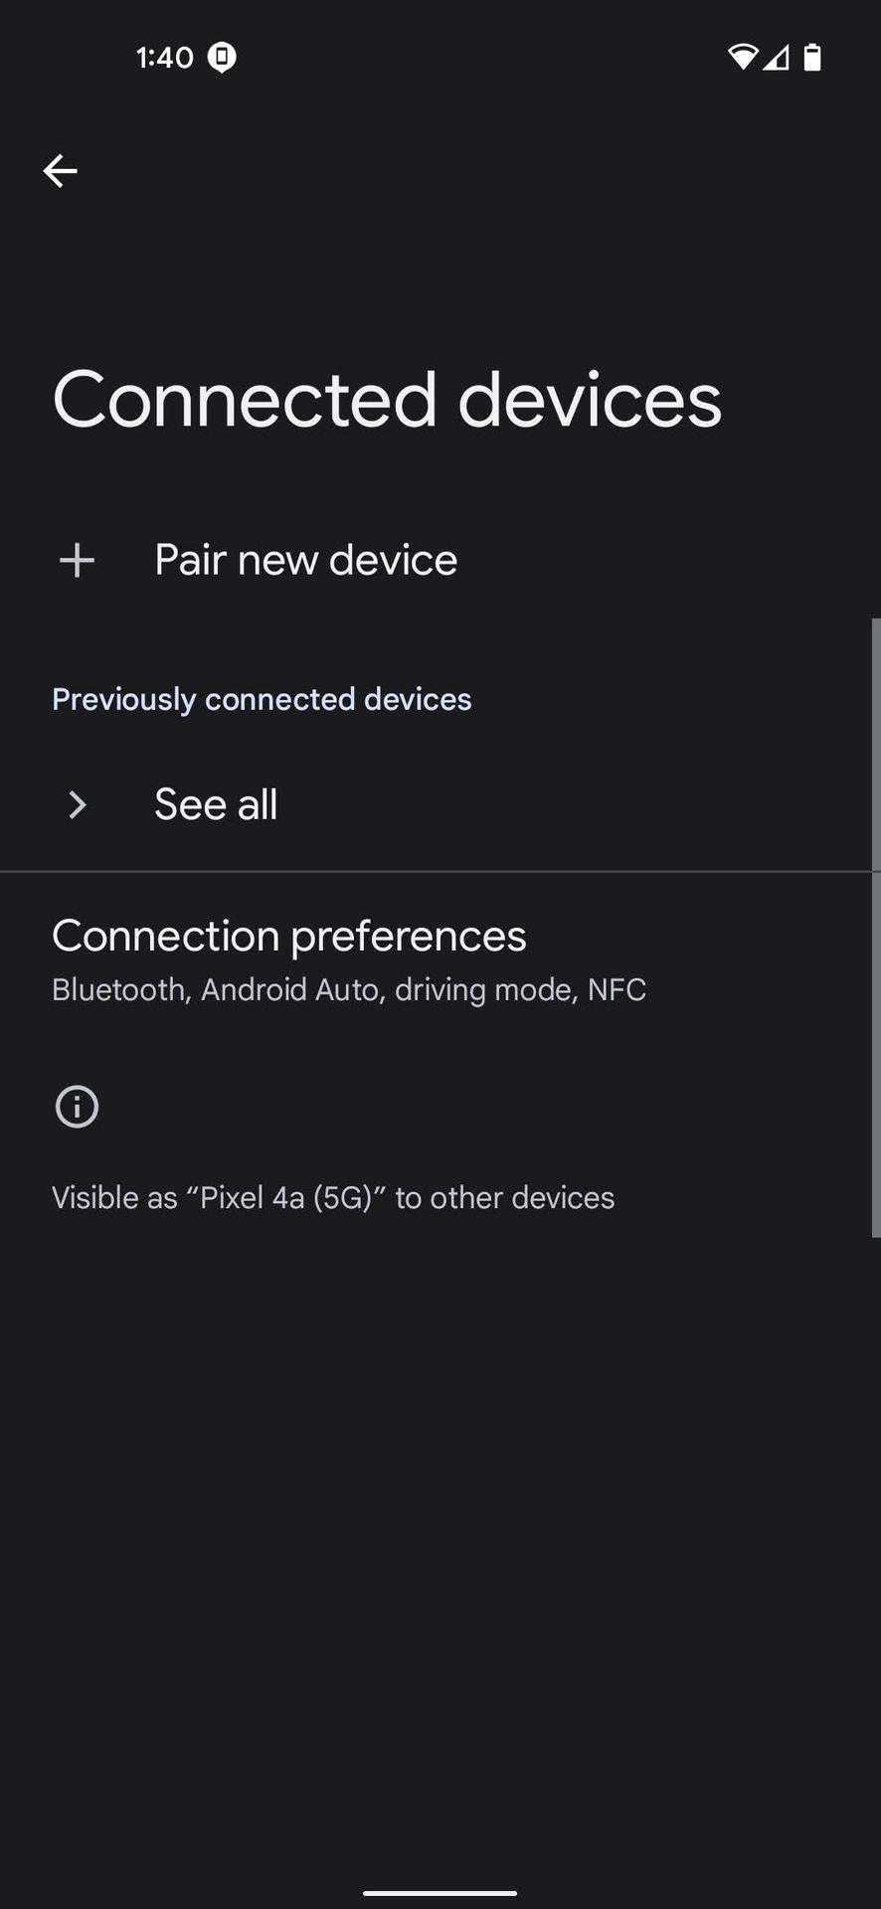Image resolution: width=881 pixels, height=1909 pixels.
Task: Tap the Connected devices page title
Action: [387, 400]
